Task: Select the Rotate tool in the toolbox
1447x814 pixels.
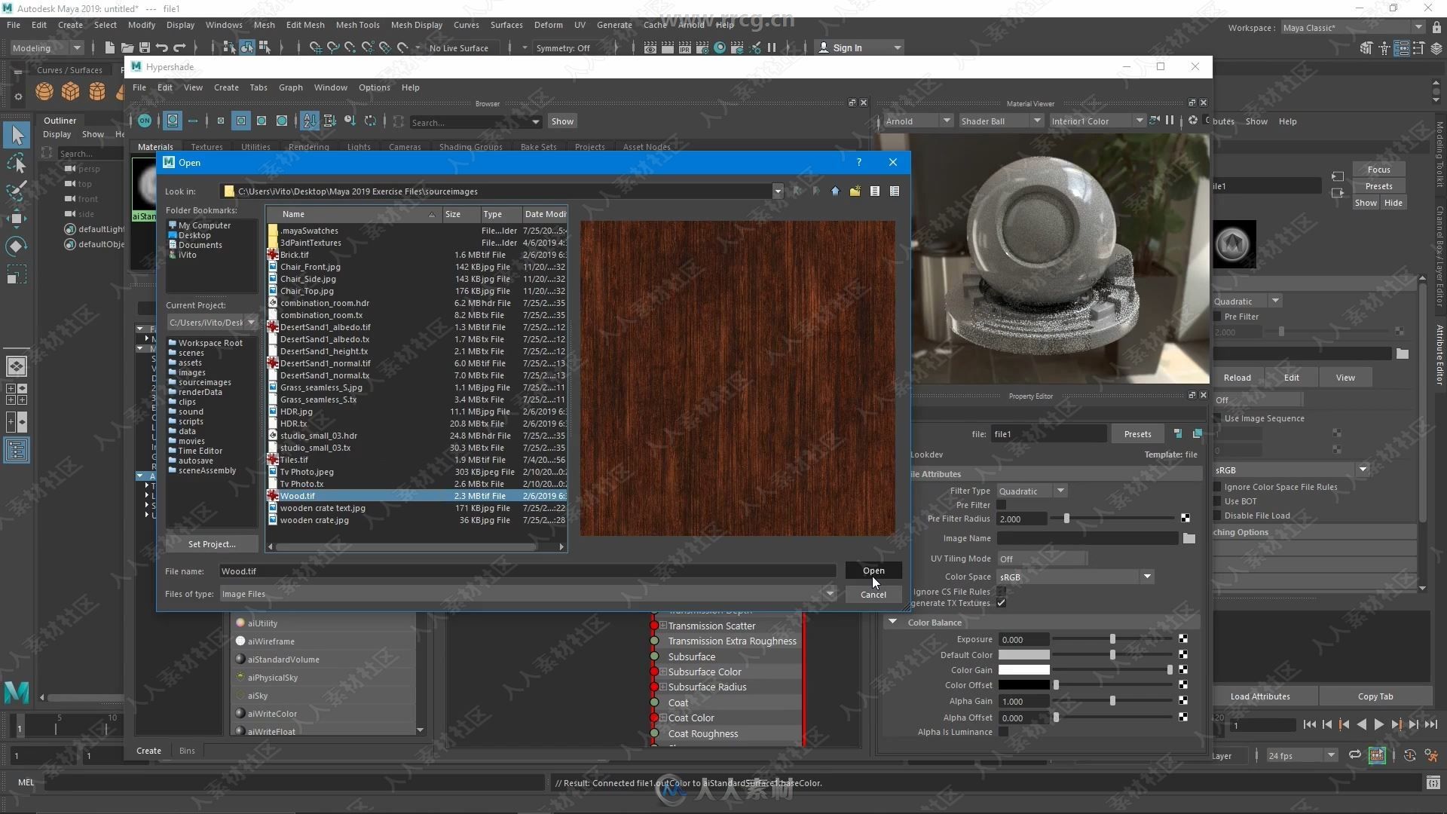Action: pos(17,246)
